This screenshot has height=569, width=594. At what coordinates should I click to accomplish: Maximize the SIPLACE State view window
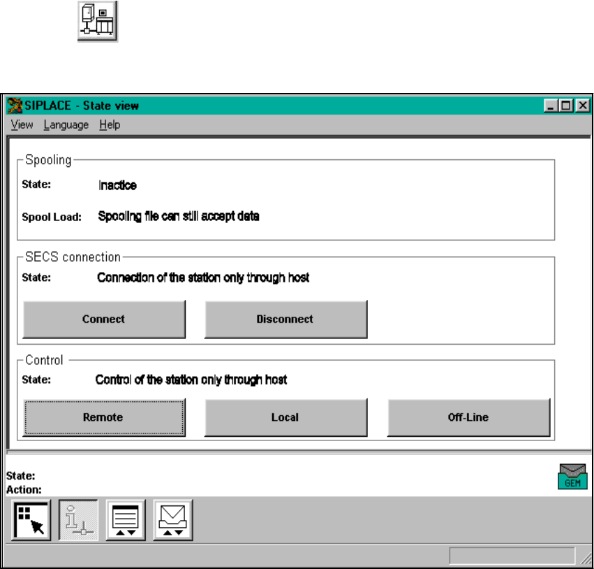(x=566, y=106)
